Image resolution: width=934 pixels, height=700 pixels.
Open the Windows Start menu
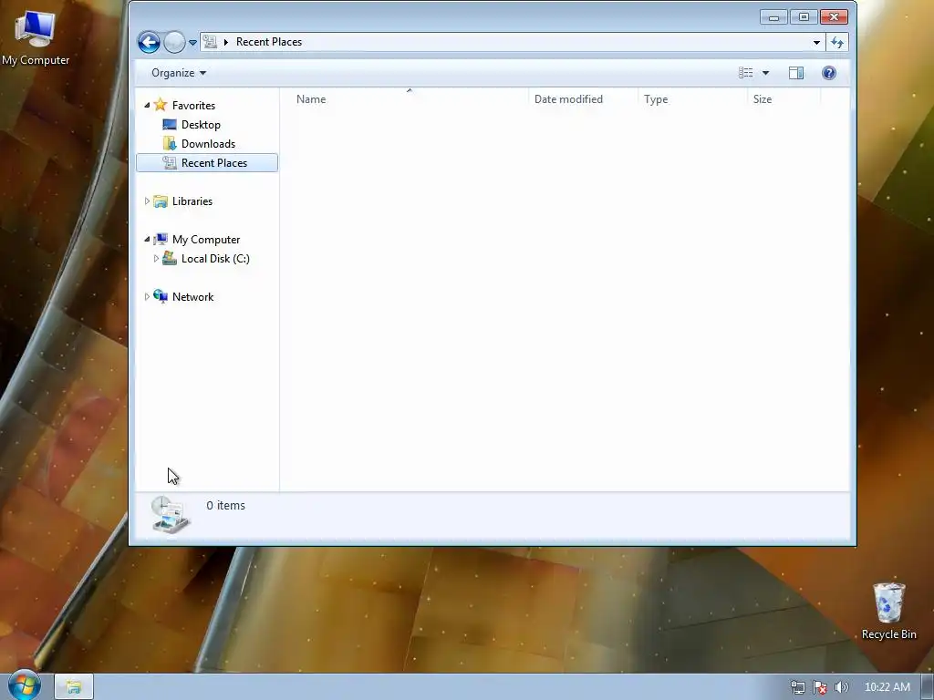click(24, 685)
